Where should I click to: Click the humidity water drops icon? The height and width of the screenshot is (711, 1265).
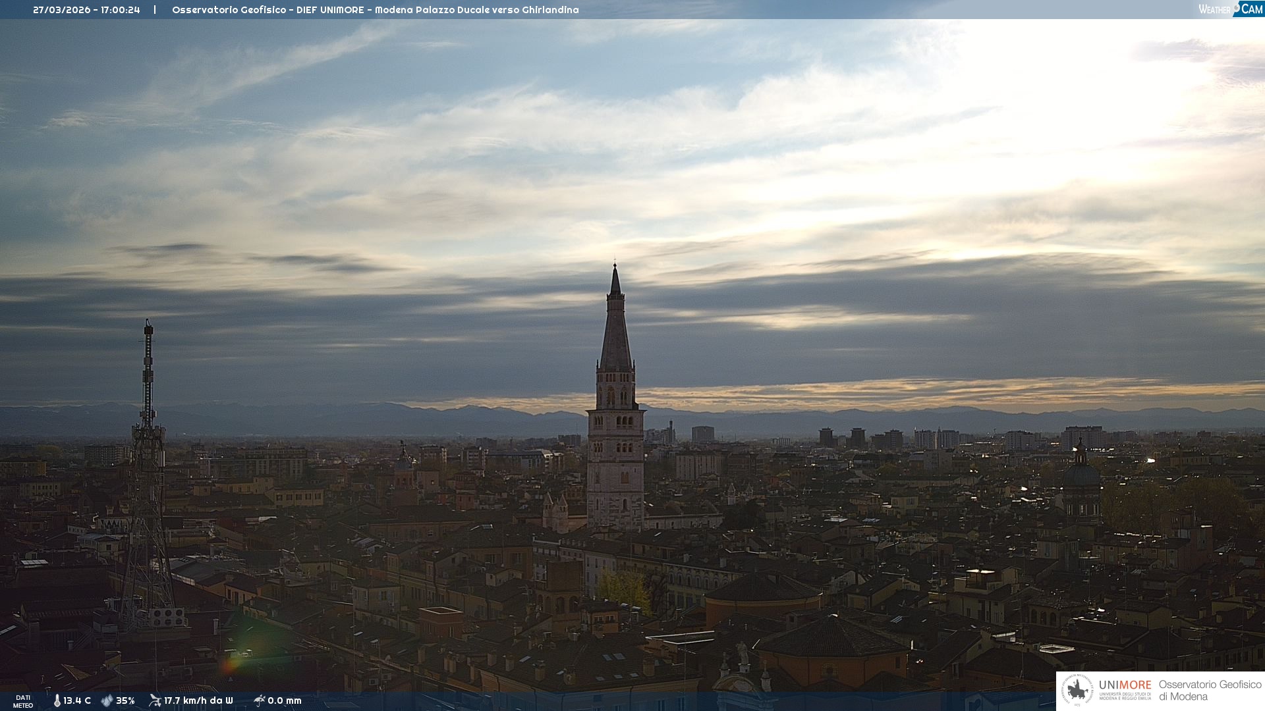[x=107, y=700]
